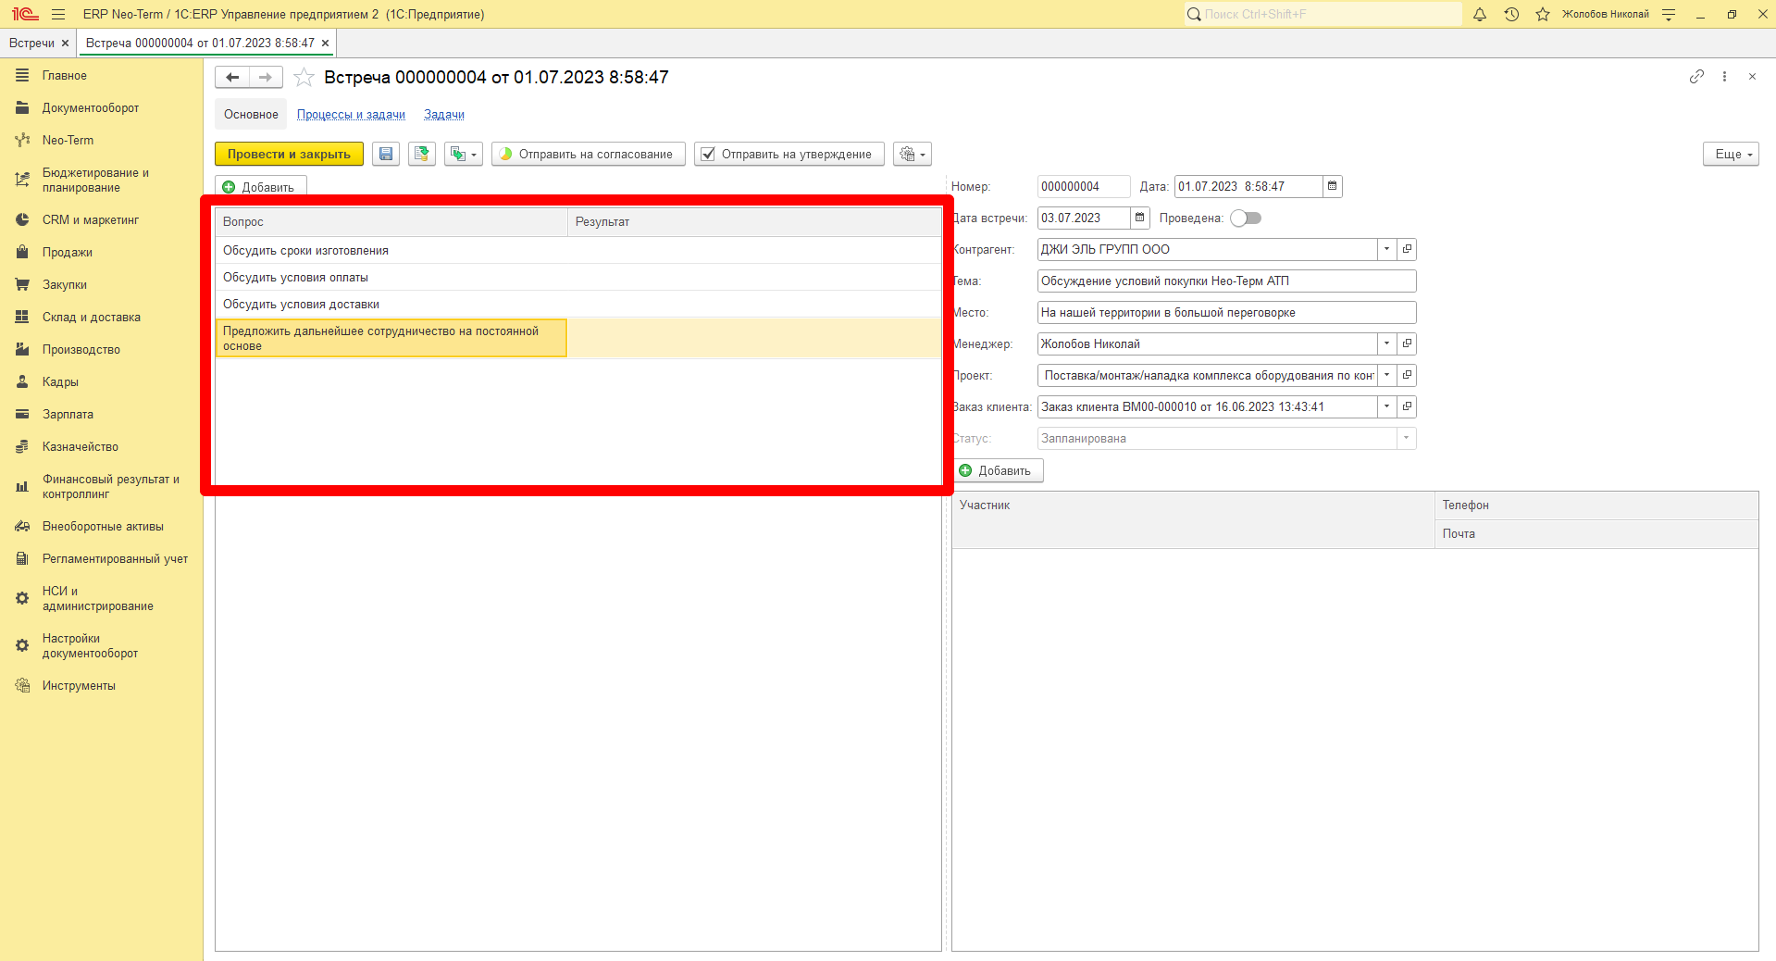Screen dimensions: 1776x961
Task: Expand the Заказ клиента dropdown list
Action: [1386, 406]
